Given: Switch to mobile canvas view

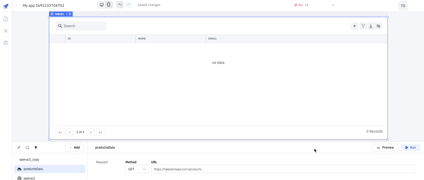Looking at the screenshot, I should pyautogui.click(x=109, y=5).
